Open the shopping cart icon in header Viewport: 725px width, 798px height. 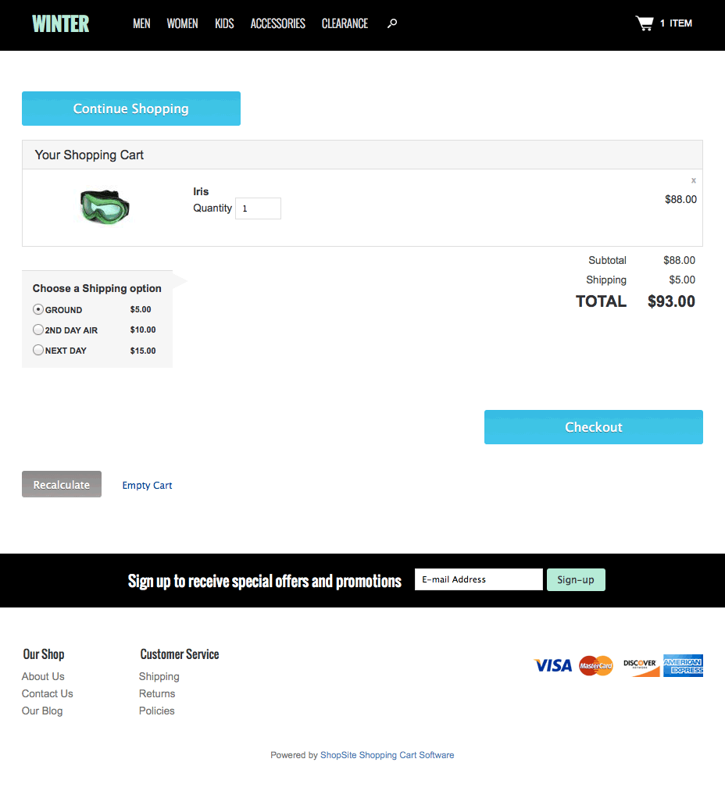click(645, 23)
